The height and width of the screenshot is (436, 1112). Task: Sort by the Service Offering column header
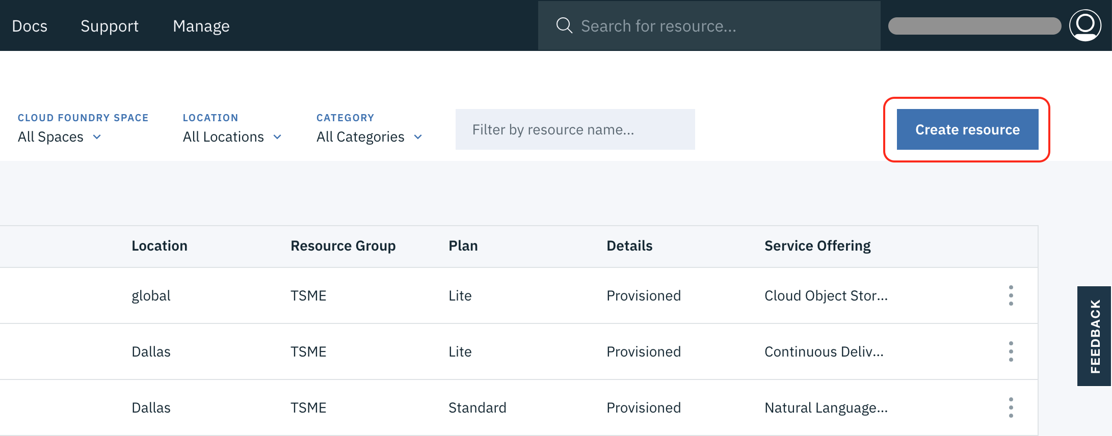click(817, 246)
